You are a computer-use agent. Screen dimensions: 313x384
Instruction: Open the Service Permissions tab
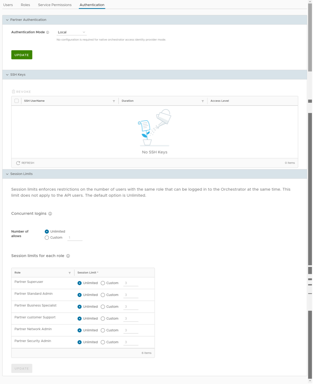coord(55,5)
